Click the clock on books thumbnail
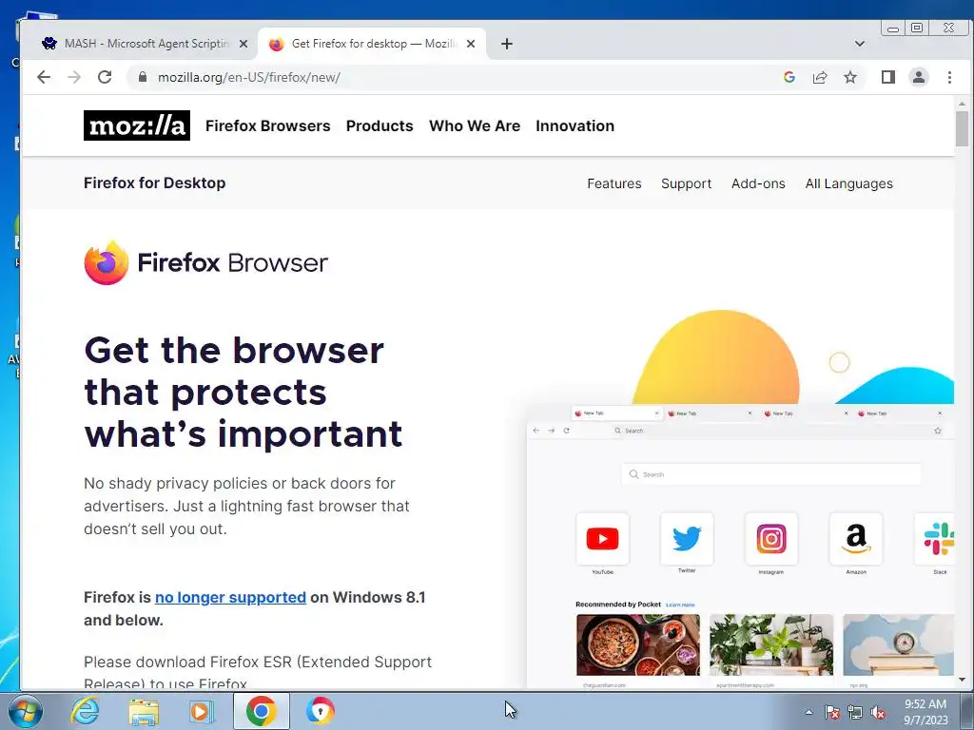 point(898,645)
